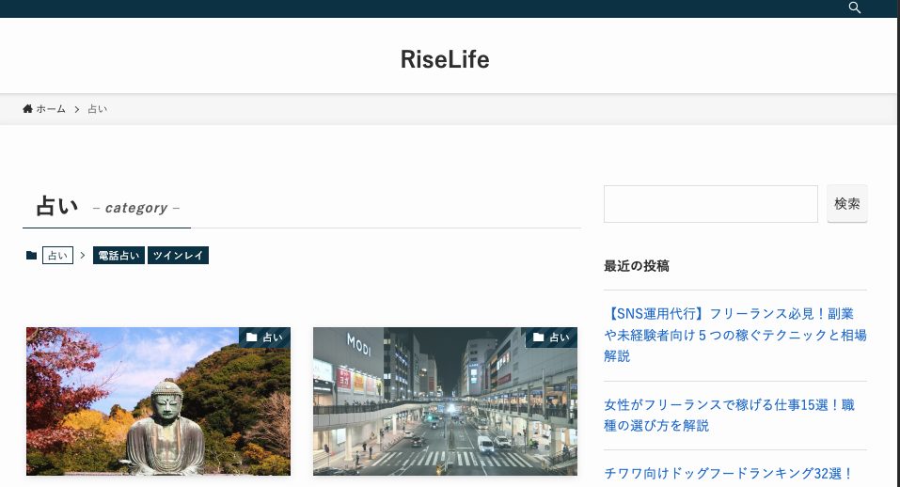Click folder icon on Buddha thumbnail label

click(251, 338)
